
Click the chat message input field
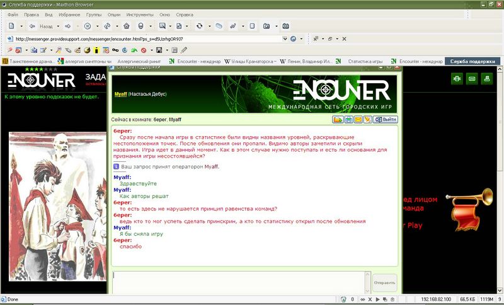pyautogui.click(x=239, y=282)
